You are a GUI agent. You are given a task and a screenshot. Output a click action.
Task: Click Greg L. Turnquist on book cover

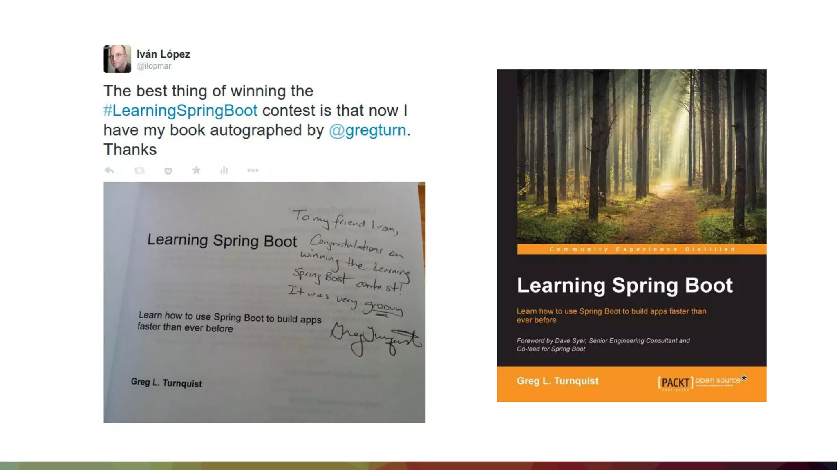pyautogui.click(x=557, y=381)
